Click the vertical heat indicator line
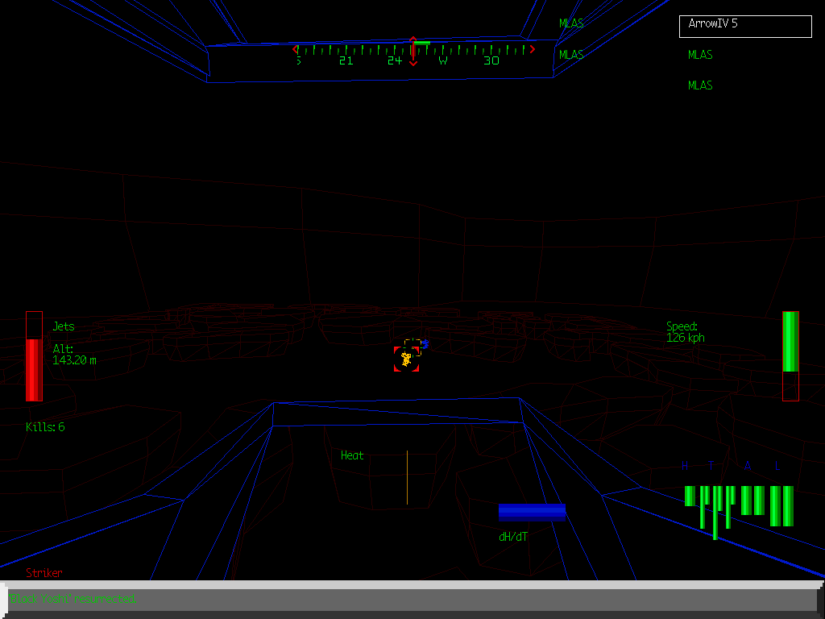Image resolution: width=825 pixels, height=619 pixels. pos(407,477)
